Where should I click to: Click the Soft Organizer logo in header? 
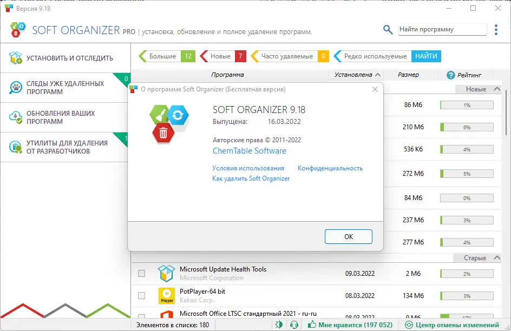click(18, 30)
